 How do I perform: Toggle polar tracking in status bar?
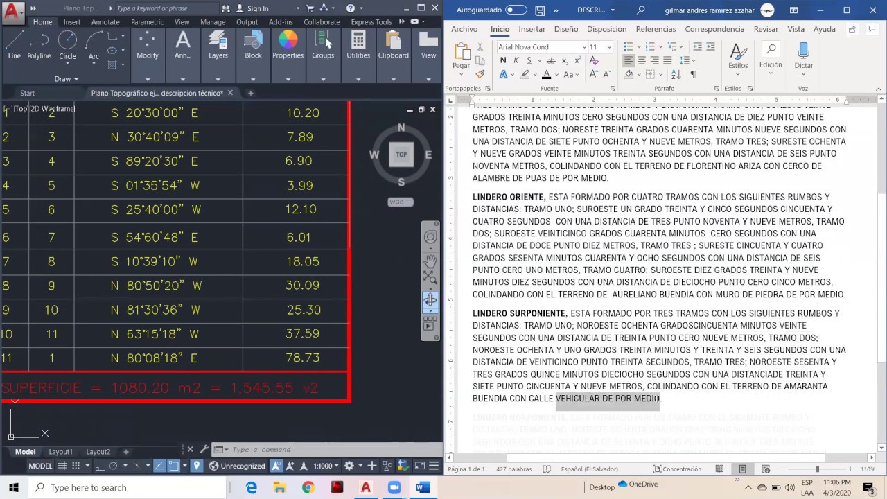pos(114,466)
